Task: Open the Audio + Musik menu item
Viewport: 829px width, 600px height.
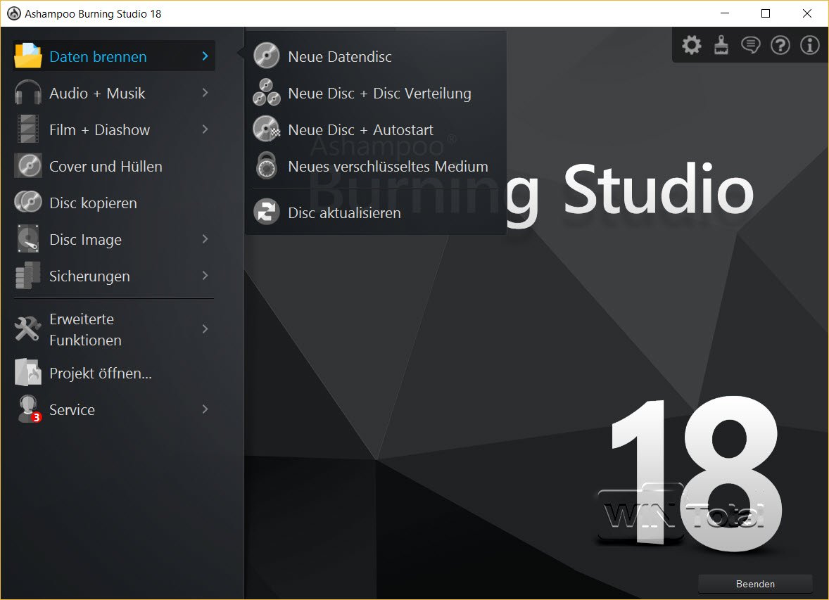Action: [x=114, y=93]
